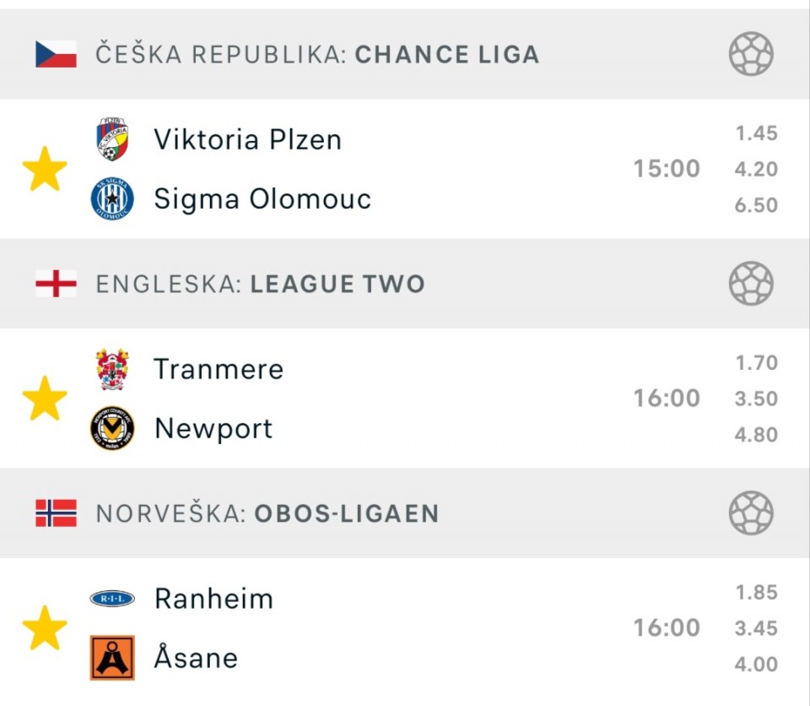
Task: Click the football icon in OBOS-ligaen header
Action: 751,513
